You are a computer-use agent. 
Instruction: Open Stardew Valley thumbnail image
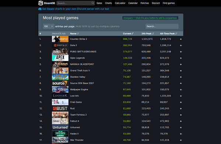pyautogui.click(x=60, y=77)
